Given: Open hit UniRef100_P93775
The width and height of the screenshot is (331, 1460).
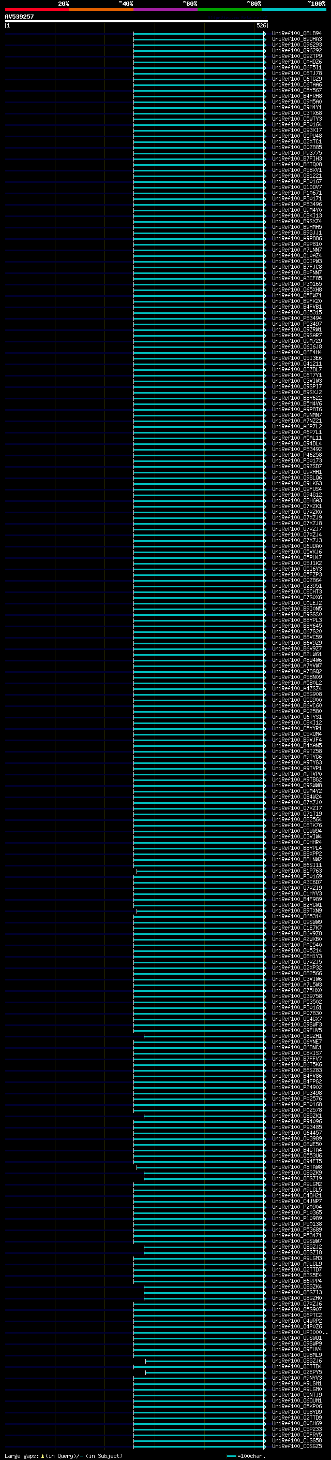Looking at the screenshot, I should (297, 153).
